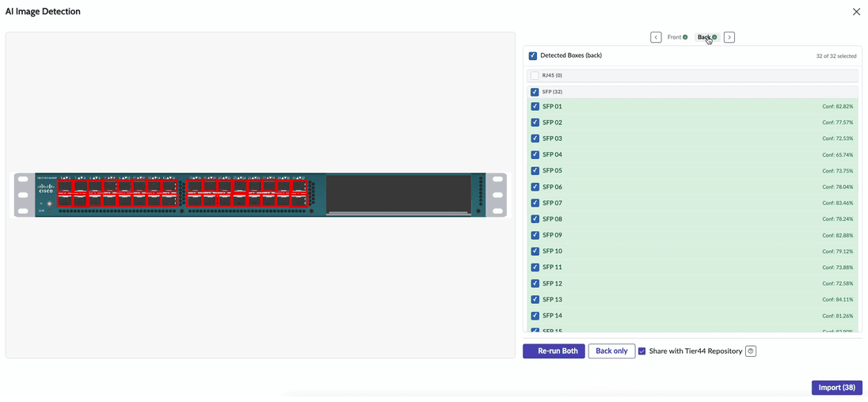Uncheck SFP 07 checkbox
The height and width of the screenshot is (402, 868).
535,203
